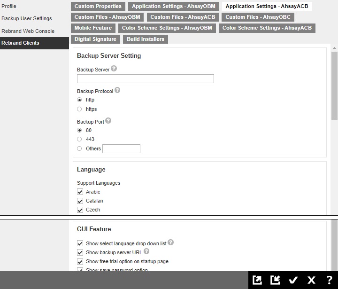Image resolution: width=338 pixels, height=289 pixels.
Task: Select Rebrand Clients in sidebar
Action: (x=34, y=43)
